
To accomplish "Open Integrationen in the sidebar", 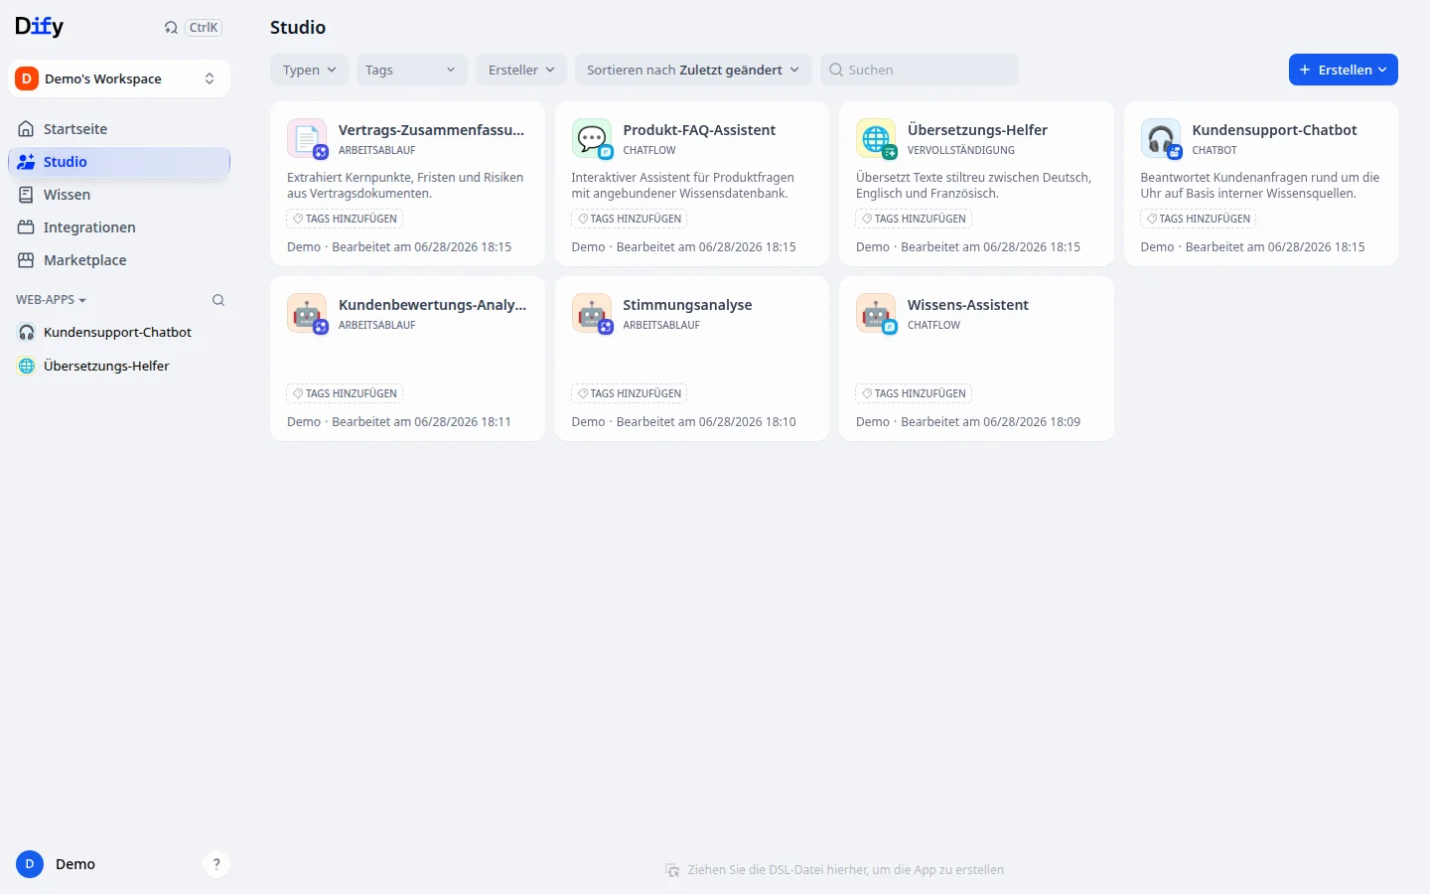I will click(119, 227).
